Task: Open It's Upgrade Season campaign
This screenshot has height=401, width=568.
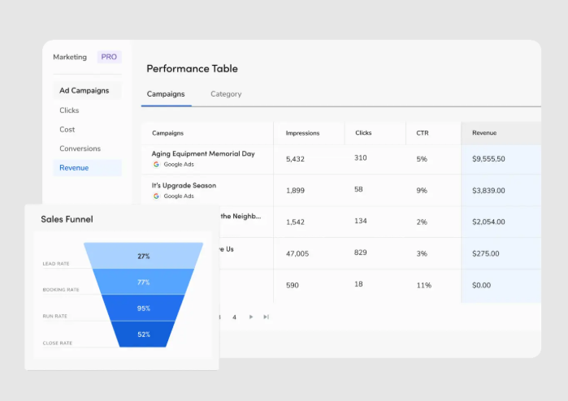Action: [184, 185]
